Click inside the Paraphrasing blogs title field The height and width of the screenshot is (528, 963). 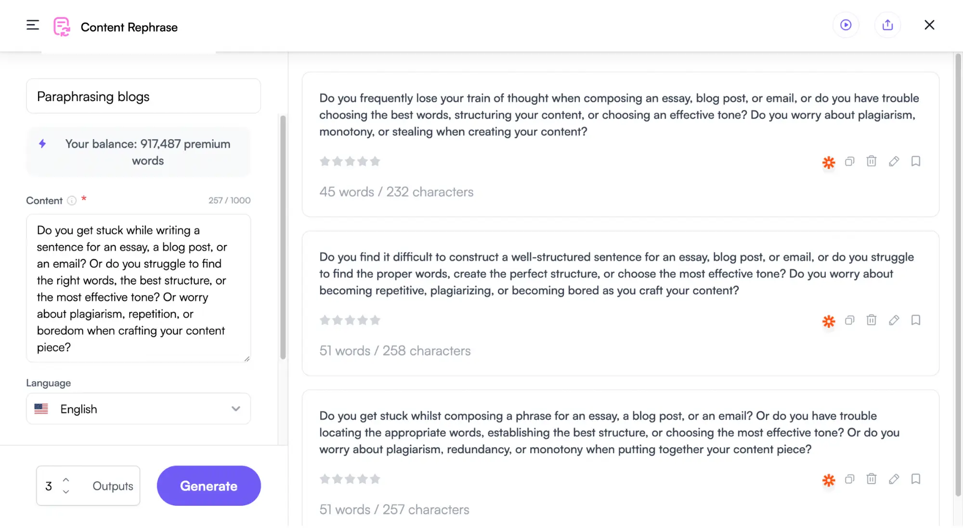point(143,96)
